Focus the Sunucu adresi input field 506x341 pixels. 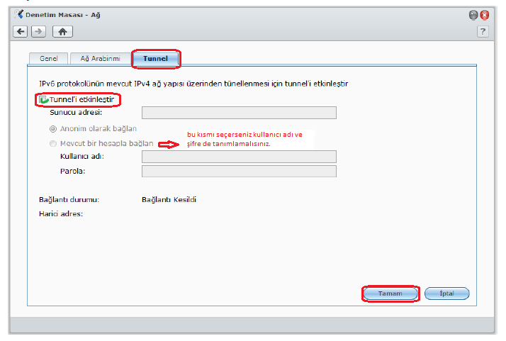(x=239, y=112)
